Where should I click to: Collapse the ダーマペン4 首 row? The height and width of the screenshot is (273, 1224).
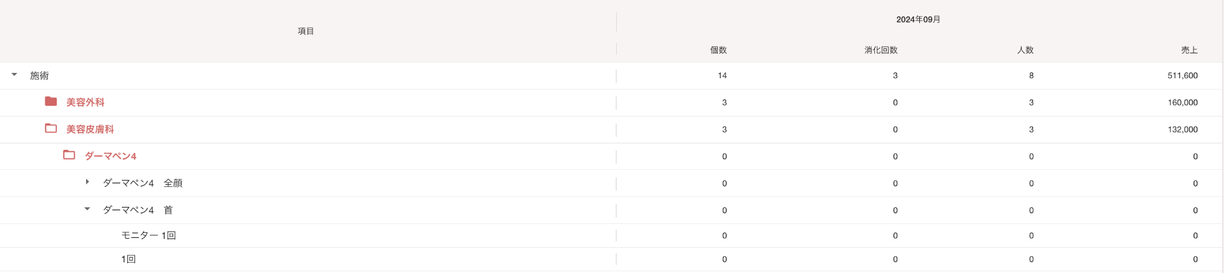(x=87, y=209)
